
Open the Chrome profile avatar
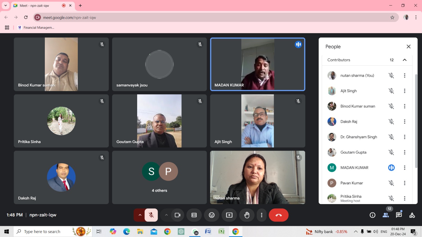[x=406, y=17]
